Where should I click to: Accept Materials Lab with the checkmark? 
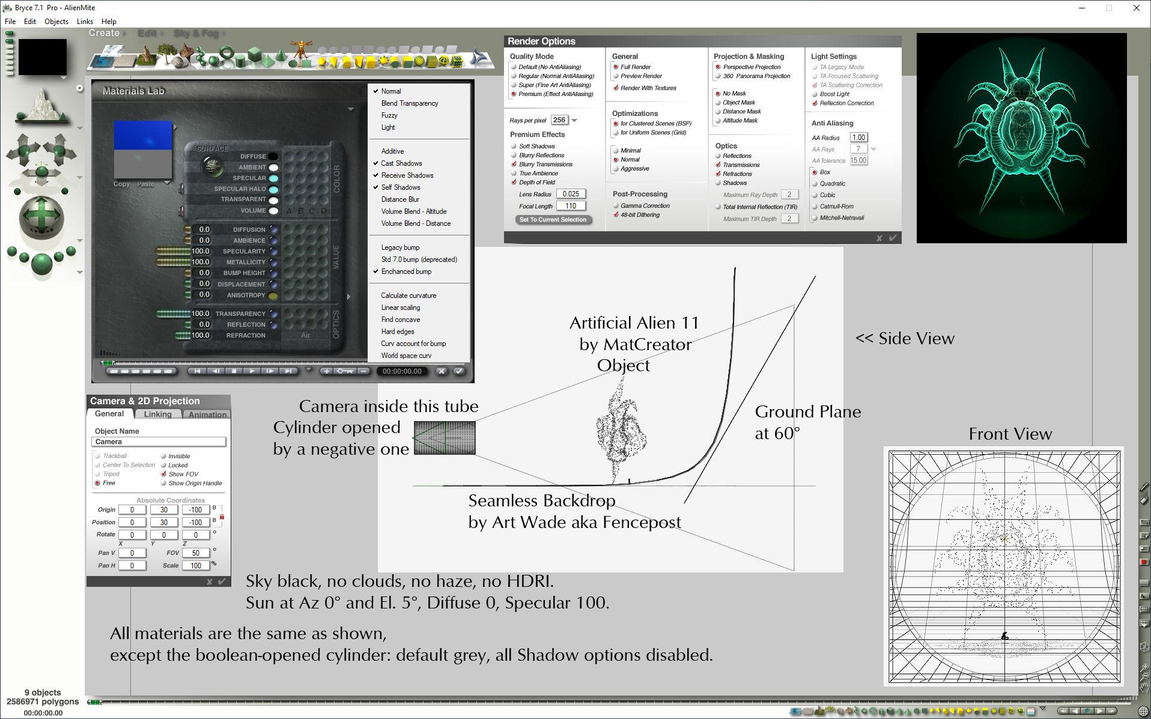click(x=459, y=371)
